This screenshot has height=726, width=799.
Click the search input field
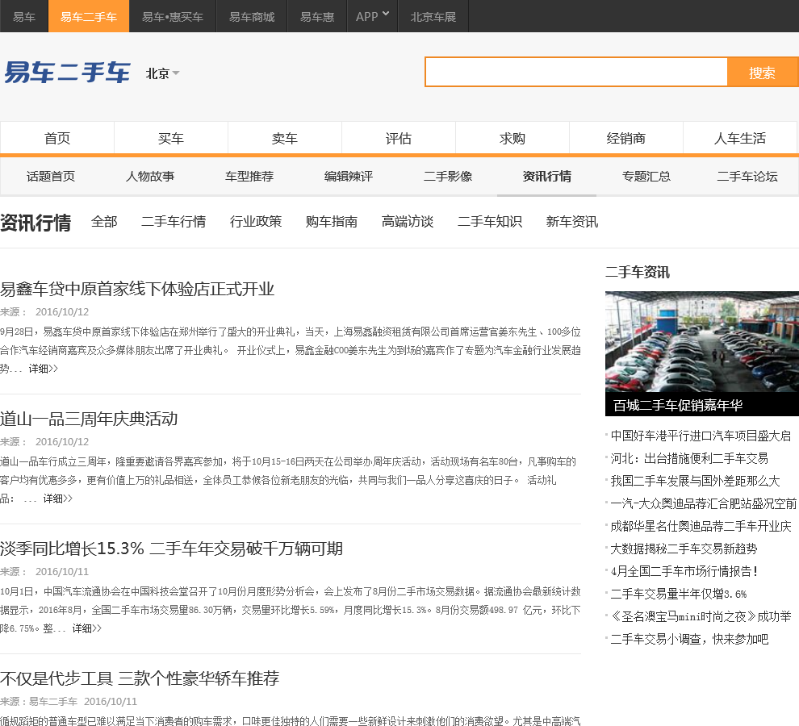click(x=575, y=72)
